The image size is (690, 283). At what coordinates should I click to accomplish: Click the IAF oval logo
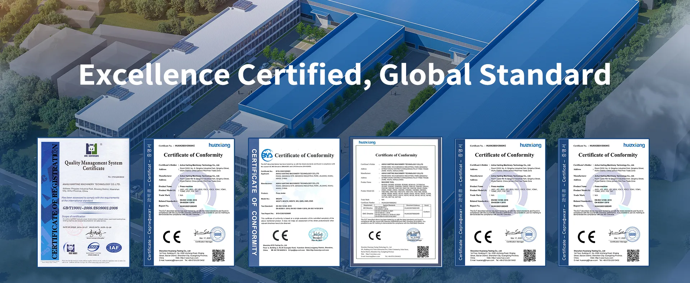pyautogui.click(x=114, y=248)
